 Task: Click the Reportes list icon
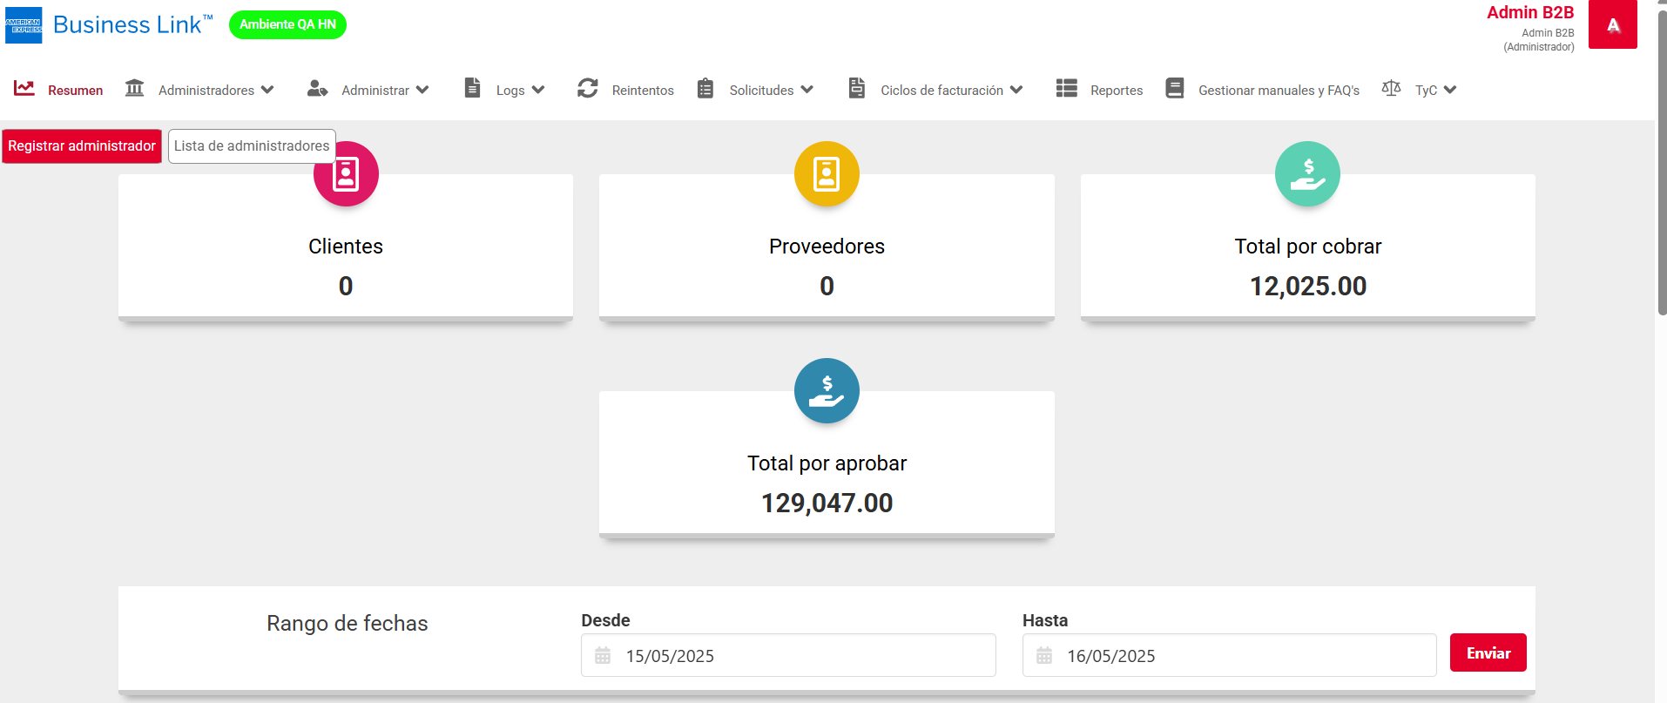point(1066,89)
